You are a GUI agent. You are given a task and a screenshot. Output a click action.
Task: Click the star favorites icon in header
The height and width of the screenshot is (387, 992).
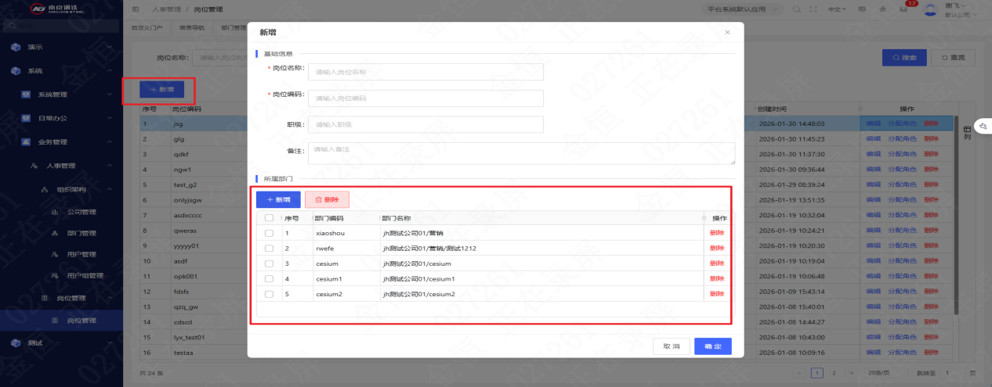click(x=882, y=9)
